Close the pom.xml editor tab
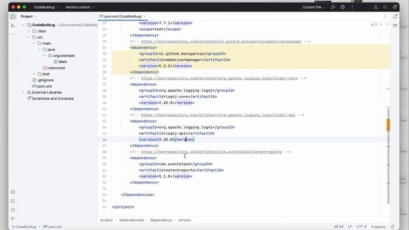 tap(144, 17)
